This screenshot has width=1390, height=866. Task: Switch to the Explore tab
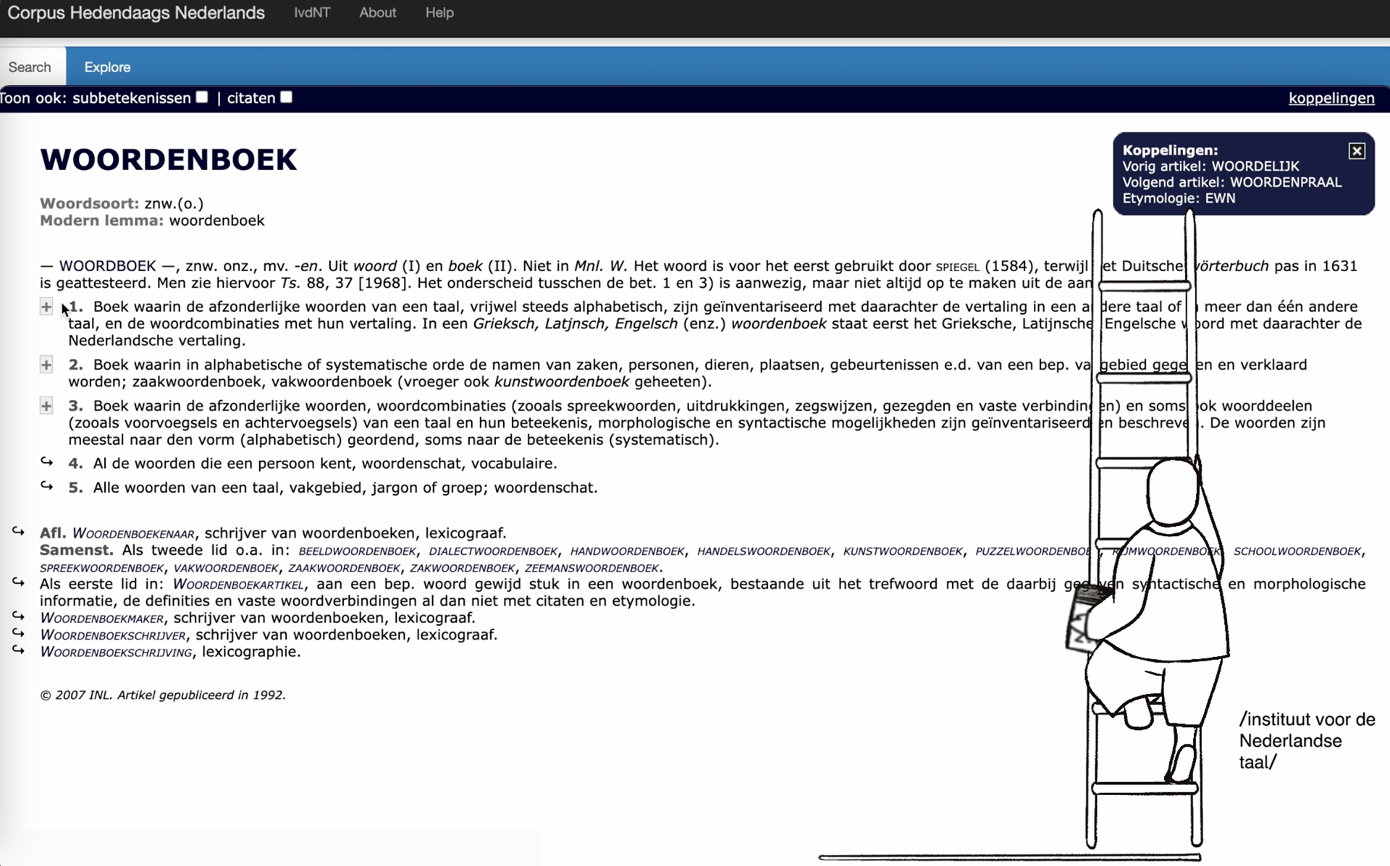[107, 67]
